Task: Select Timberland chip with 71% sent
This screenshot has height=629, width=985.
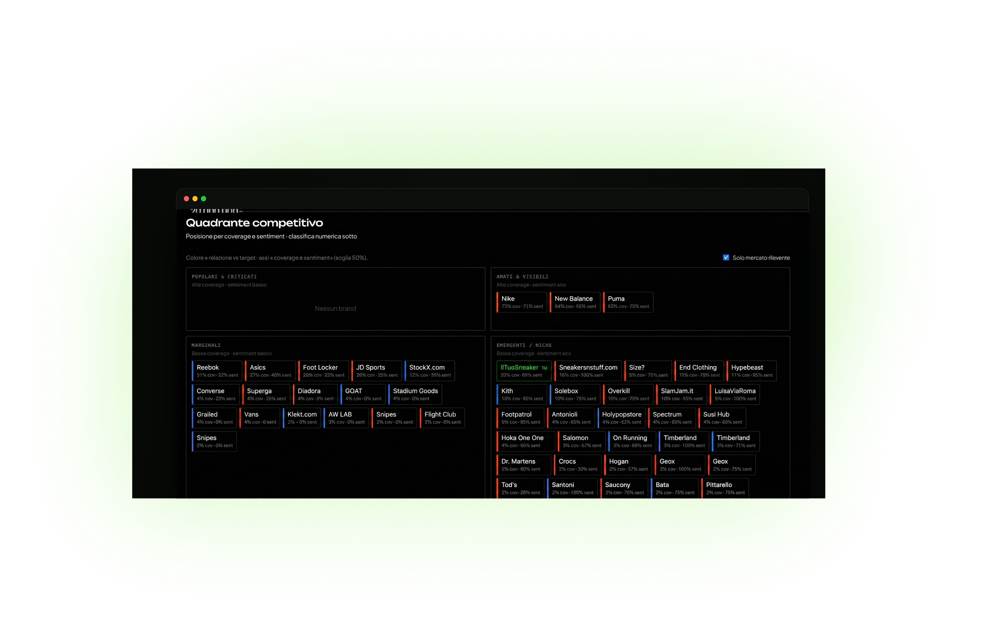Action: 736,442
